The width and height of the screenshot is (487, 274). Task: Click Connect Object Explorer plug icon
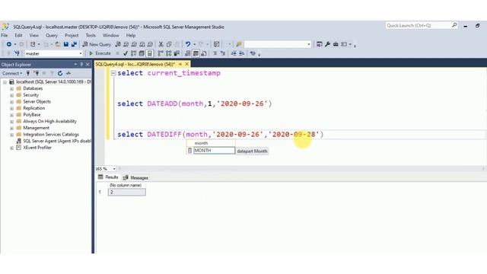click(28, 73)
